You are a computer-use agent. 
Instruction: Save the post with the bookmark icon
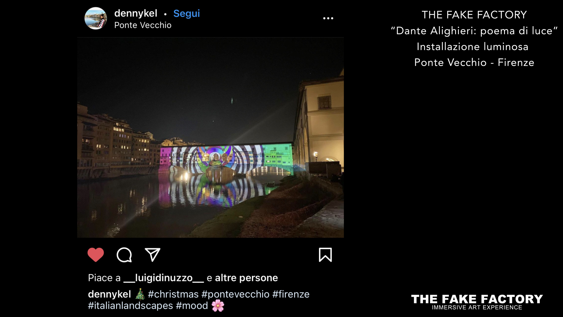pos(325,255)
